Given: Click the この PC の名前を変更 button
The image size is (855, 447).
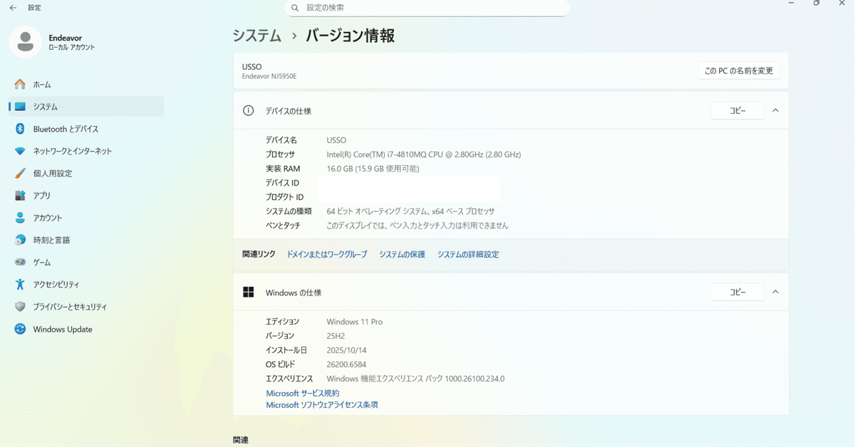Looking at the screenshot, I should coord(739,70).
